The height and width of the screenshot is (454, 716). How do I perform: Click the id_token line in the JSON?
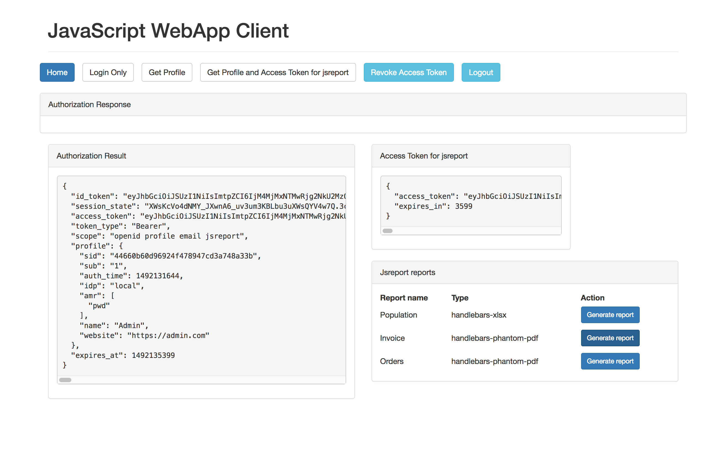tap(208, 196)
